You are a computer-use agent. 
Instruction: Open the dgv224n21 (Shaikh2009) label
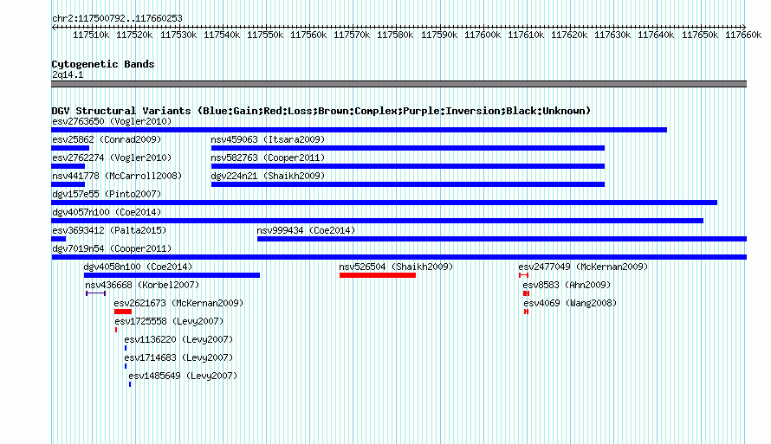pyautogui.click(x=268, y=176)
